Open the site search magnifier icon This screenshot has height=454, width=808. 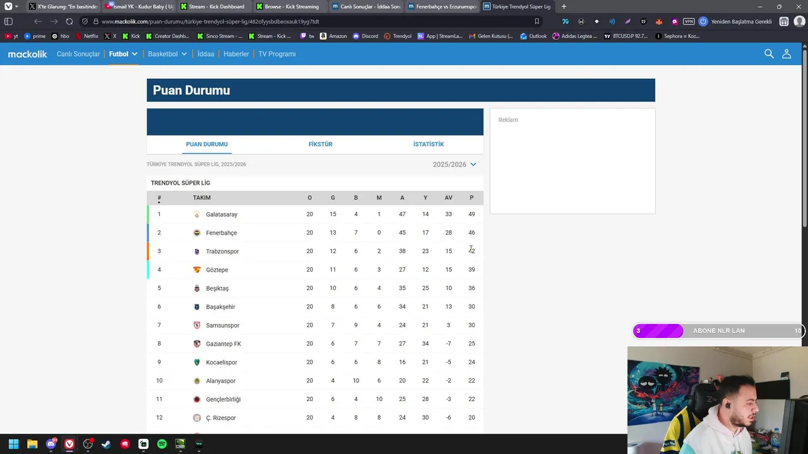[x=769, y=54]
